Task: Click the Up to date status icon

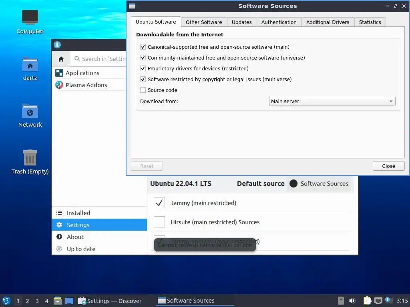Action: point(59,249)
